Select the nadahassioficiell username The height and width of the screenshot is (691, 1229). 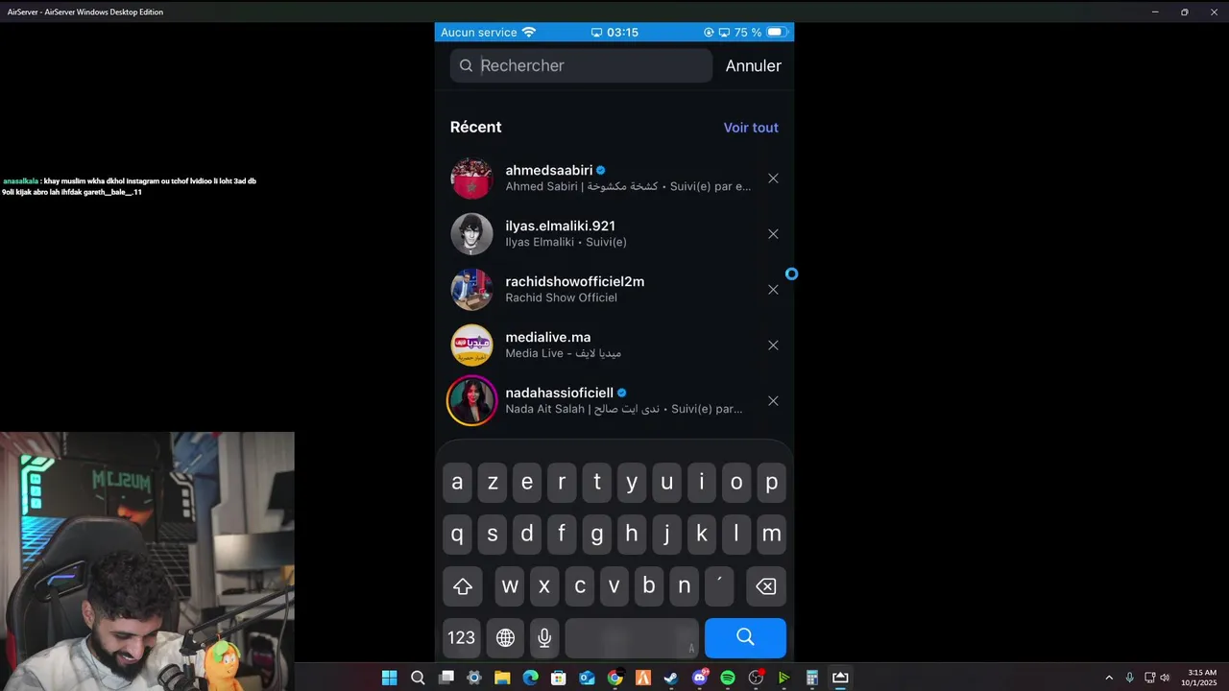tap(559, 393)
